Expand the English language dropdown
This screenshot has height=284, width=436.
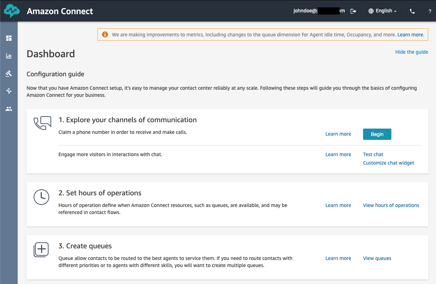[x=383, y=11]
